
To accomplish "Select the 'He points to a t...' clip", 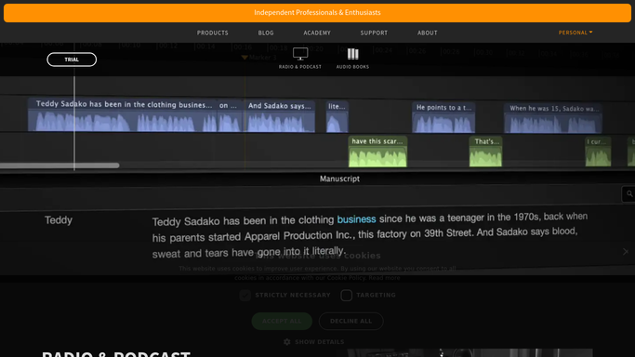I will [443, 117].
